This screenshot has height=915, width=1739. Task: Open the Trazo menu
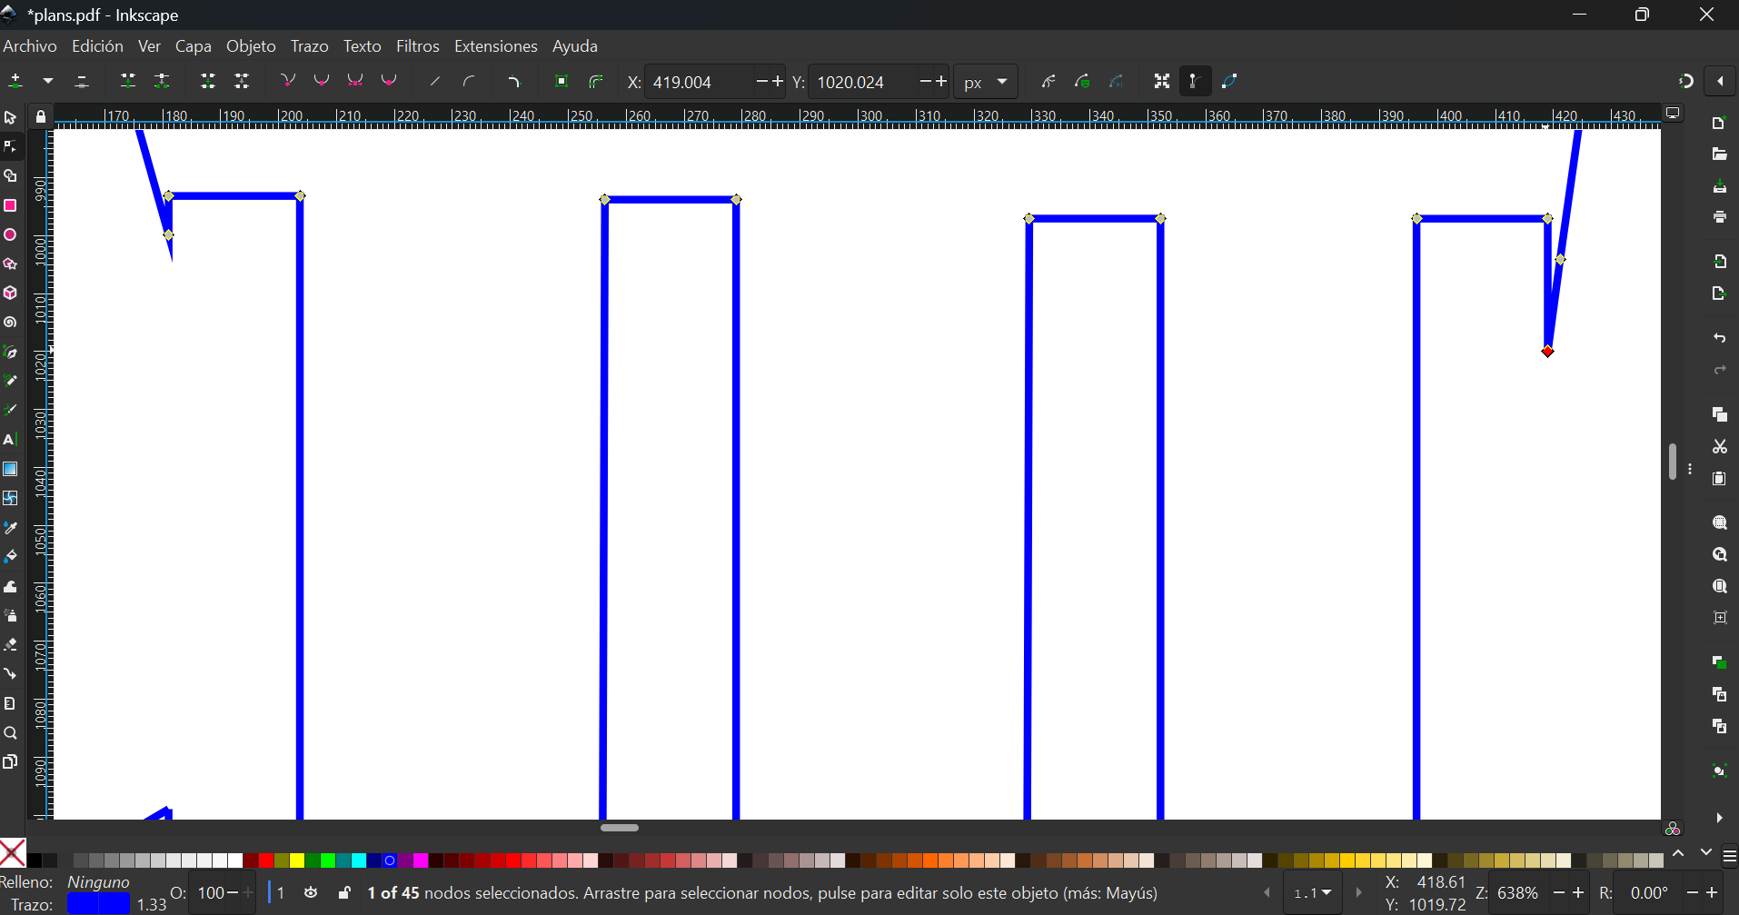(x=309, y=46)
